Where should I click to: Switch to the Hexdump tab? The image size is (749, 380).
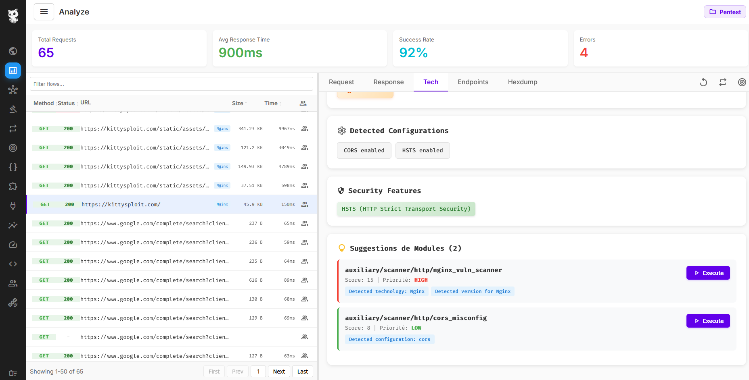click(x=522, y=82)
